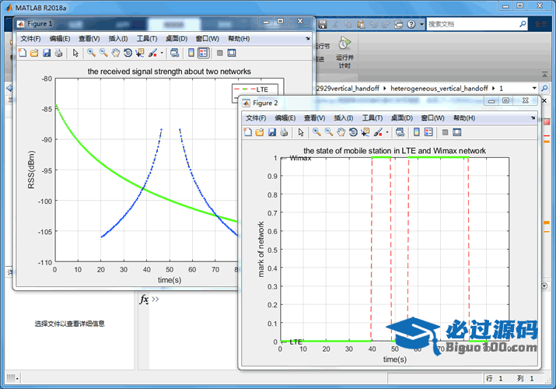This screenshot has width=556, height=389.
Task: Open 文件(F) menu in Figure 1
Action: (30, 39)
